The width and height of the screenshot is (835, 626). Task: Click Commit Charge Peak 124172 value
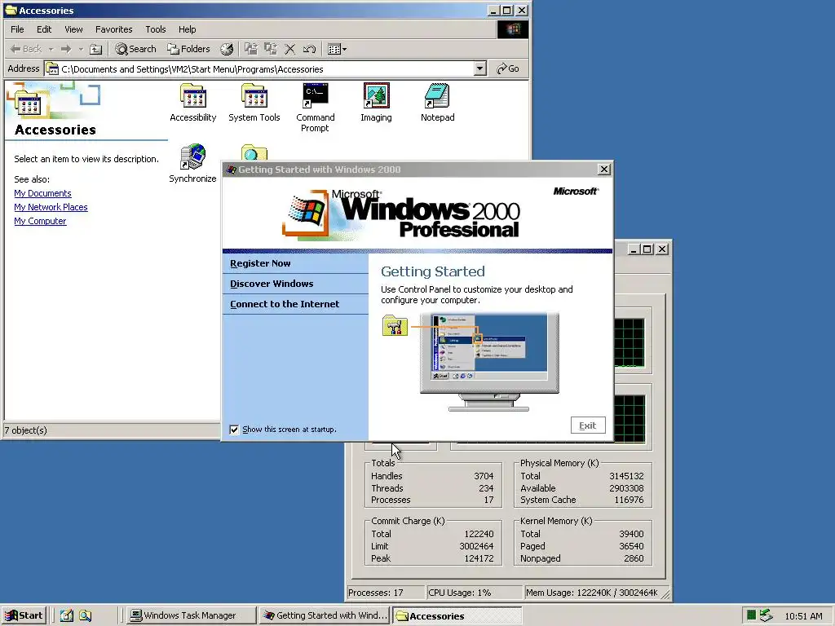(x=479, y=558)
